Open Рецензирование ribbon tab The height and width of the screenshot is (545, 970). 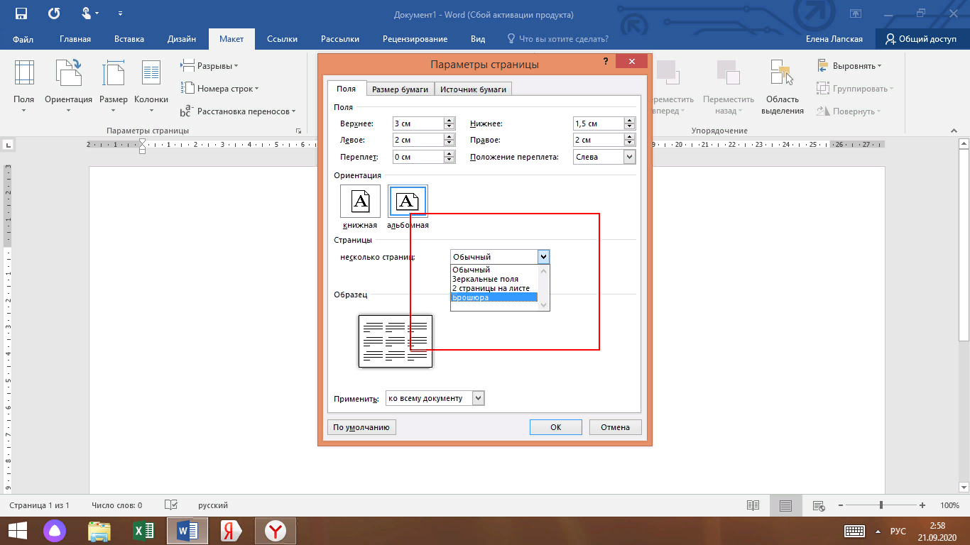(x=415, y=39)
